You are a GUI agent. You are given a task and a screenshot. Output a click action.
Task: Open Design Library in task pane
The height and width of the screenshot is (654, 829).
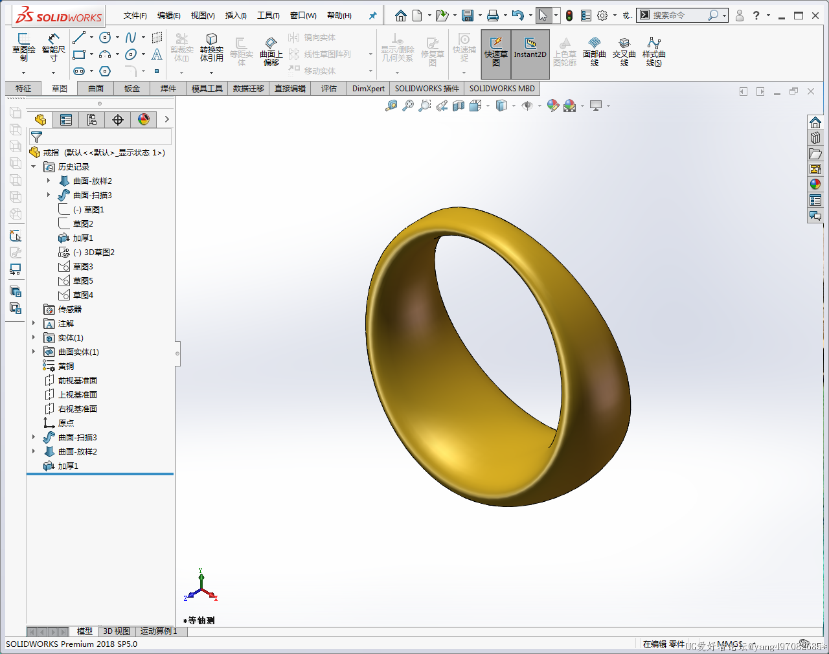click(x=815, y=138)
